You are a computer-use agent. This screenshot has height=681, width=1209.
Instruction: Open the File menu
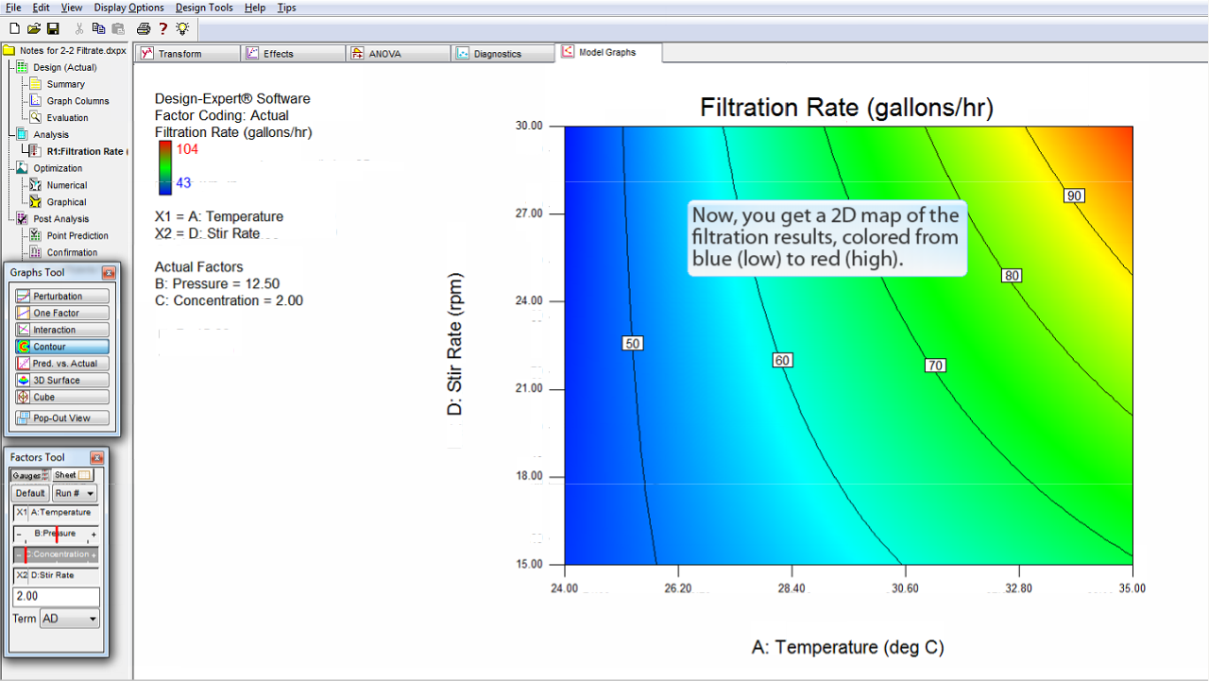click(13, 8)
